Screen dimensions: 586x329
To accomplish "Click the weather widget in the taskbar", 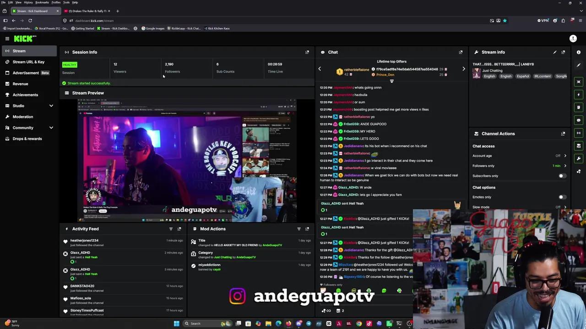I will (11, 324).
